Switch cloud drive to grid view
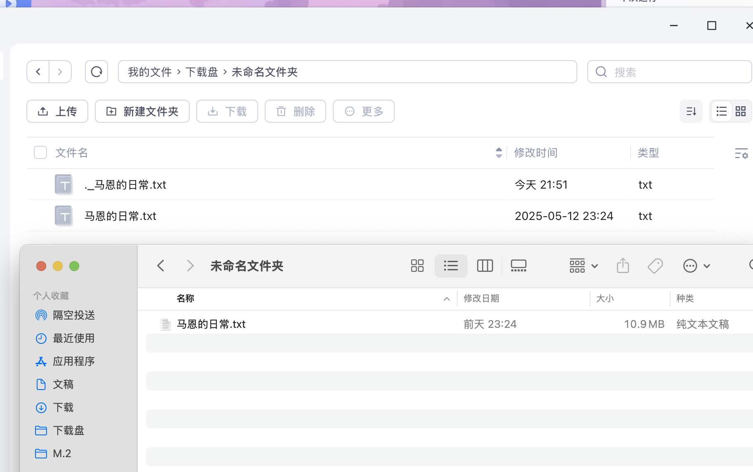 (741, 111)
